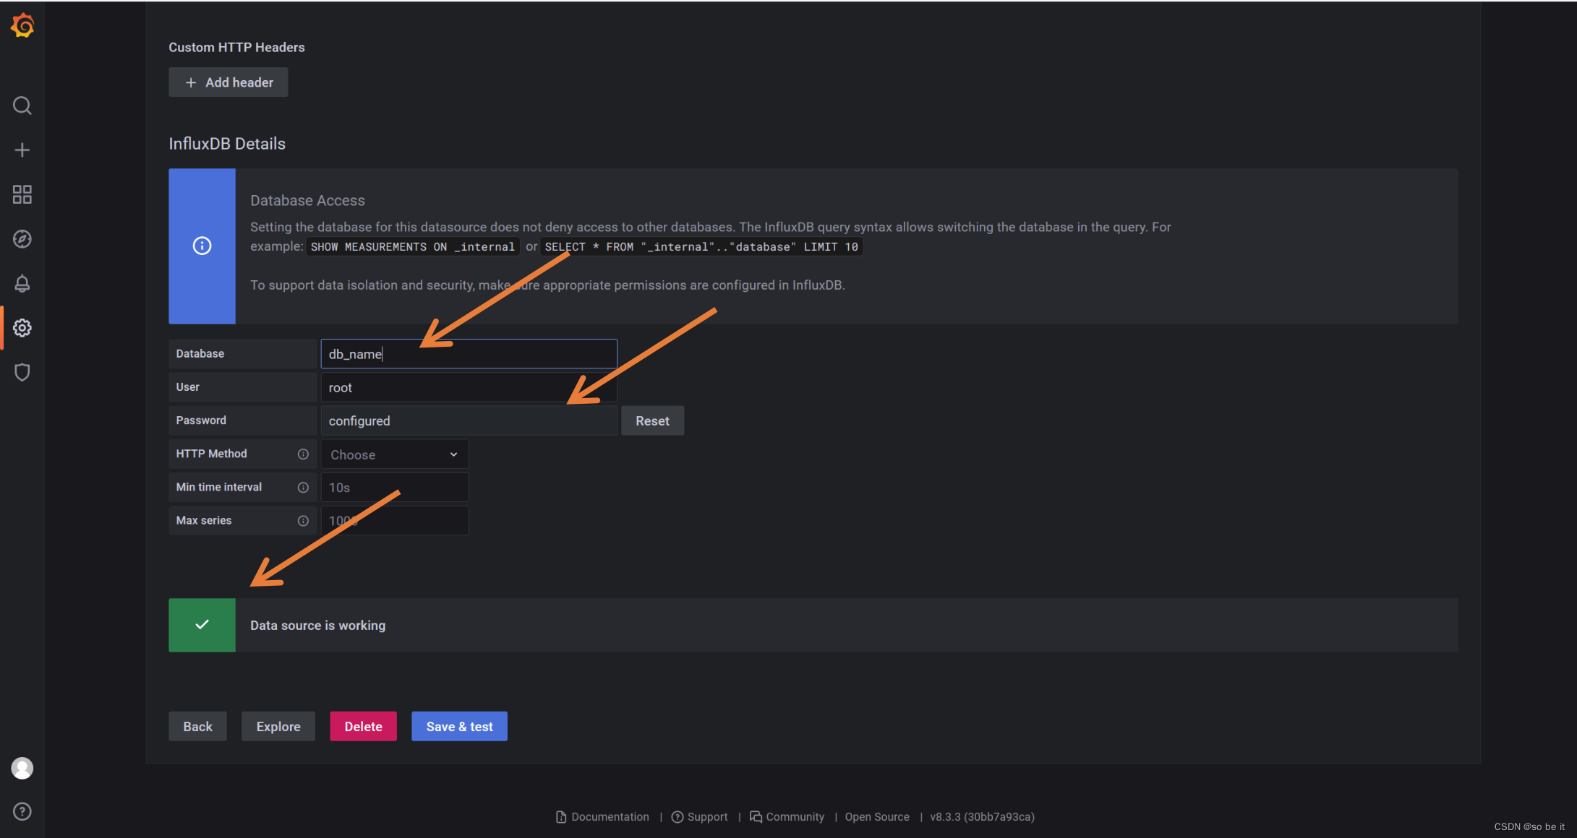Click the plus create icon in sidebar
The width and height of the screenshot is (1577, 838).
tap(22, 150)
